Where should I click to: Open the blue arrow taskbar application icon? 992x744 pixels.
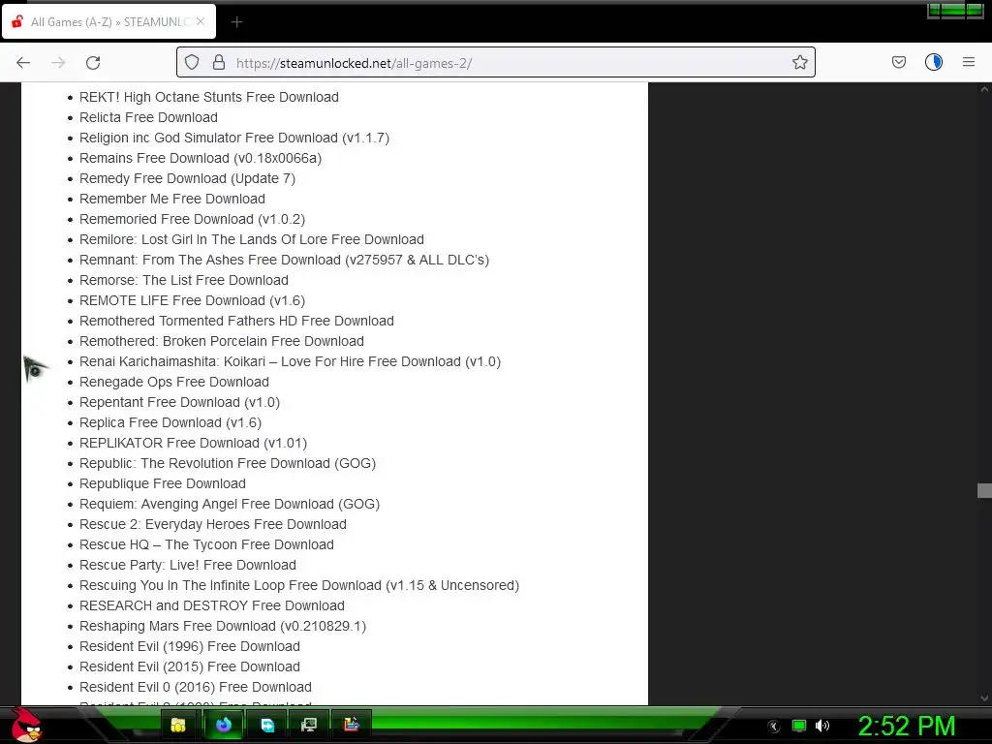(267, 725)
